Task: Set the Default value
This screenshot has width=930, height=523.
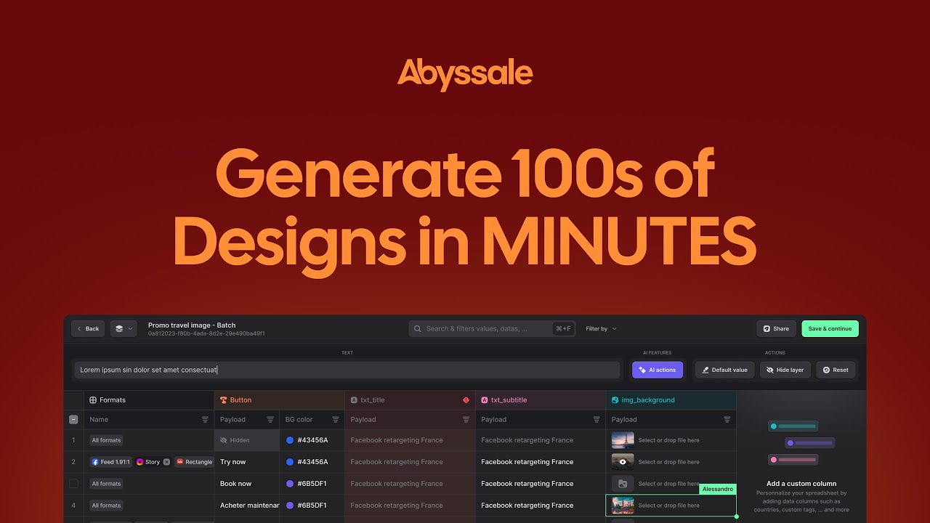Action: coord(724,370)
